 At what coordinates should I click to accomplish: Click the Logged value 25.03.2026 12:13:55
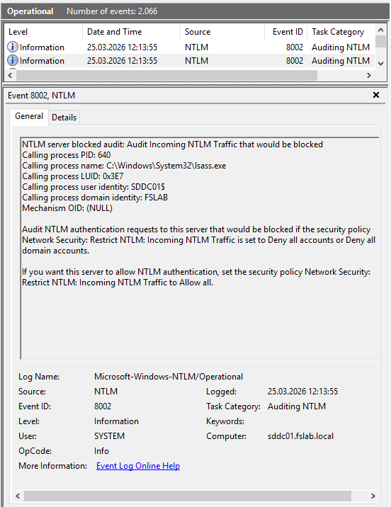[302, 392]
